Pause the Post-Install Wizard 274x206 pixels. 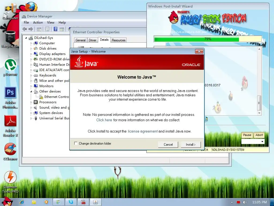click(247, 135)
